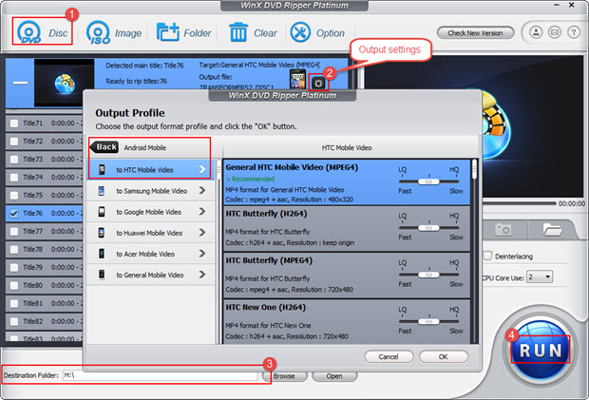589x400 pixels.
Task: Select to Google Mobile Video category
Action: point(151,212)
